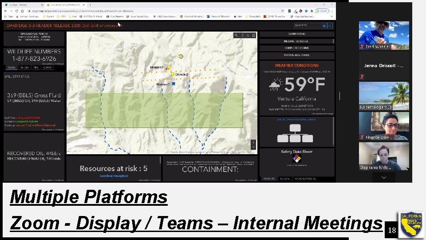
Task: Open Stephanie Mills's video thumbnail
Action: [x=383, y=156]
